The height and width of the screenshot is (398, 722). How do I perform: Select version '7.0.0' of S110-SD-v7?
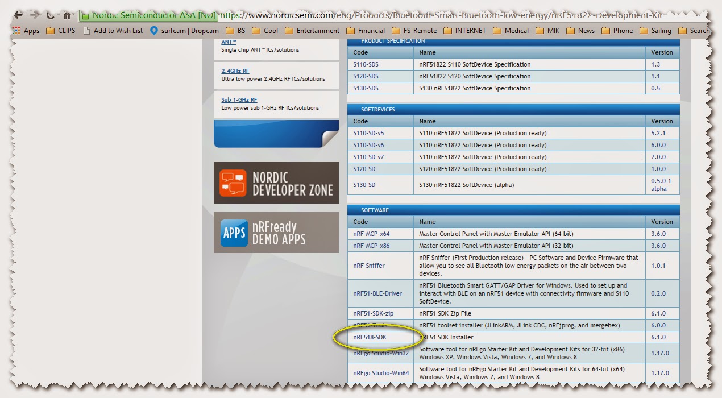[x=658, y=157]
